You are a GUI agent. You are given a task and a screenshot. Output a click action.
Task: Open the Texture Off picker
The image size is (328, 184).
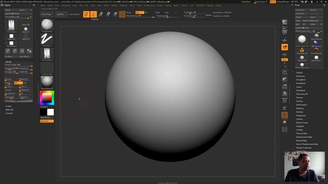pos(47,68)
